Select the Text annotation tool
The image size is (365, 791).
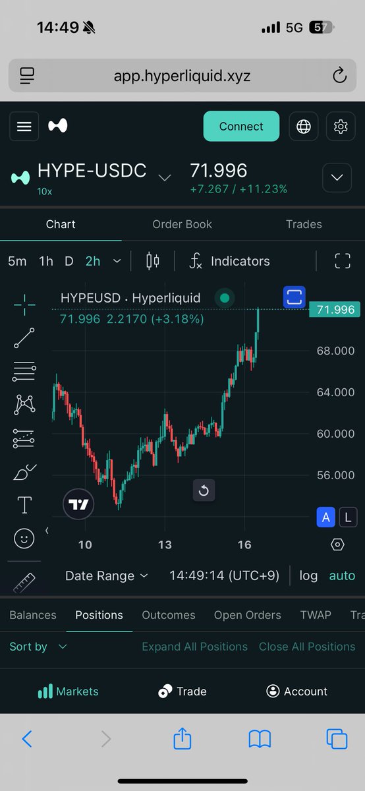[x=24, y=505]
